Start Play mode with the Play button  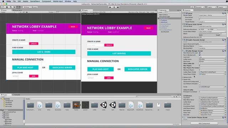pyautogui.click(x=110, y=7)
